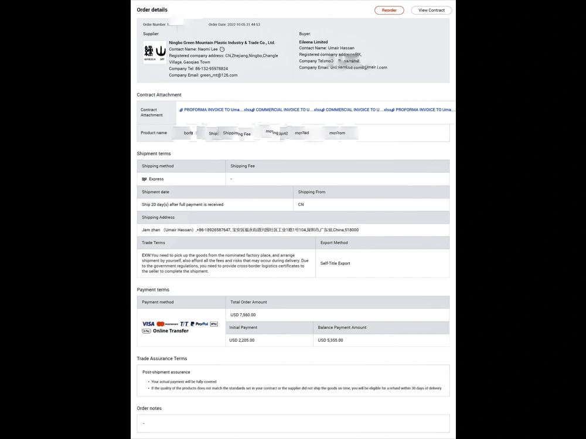Click the VISA payment logo
The height and width of the screenshot is (439, 586).
click(148, 324)
